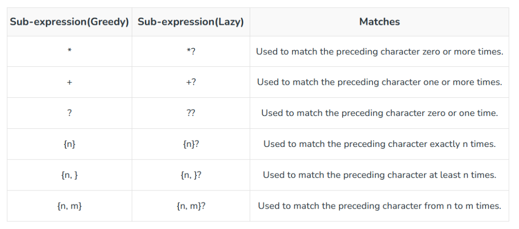Select the greedy plus quantifier cell
Screen dimensions: 519x229
[69, 82]
